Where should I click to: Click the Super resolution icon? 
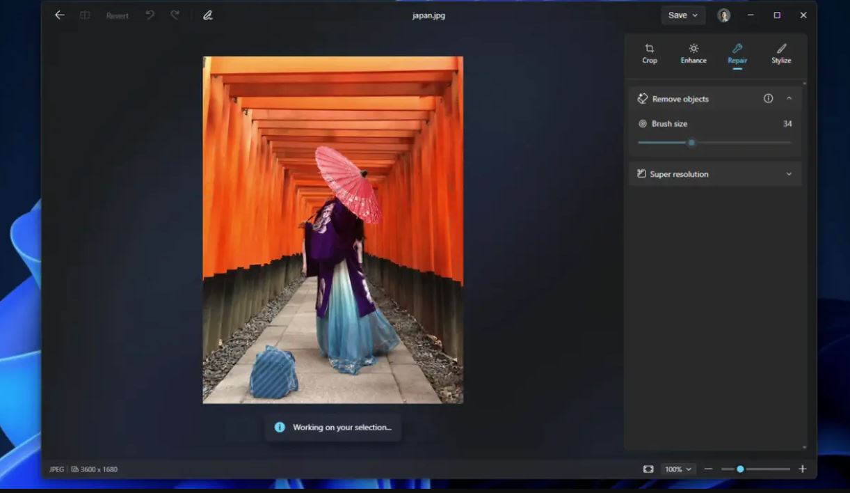point(642,174)
